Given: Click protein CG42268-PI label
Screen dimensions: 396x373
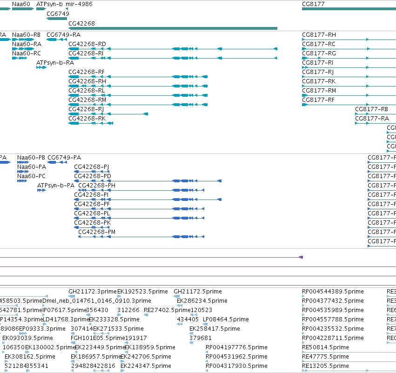Looking at the screenshot, I should pyautogui.click(x=91, y=195).
